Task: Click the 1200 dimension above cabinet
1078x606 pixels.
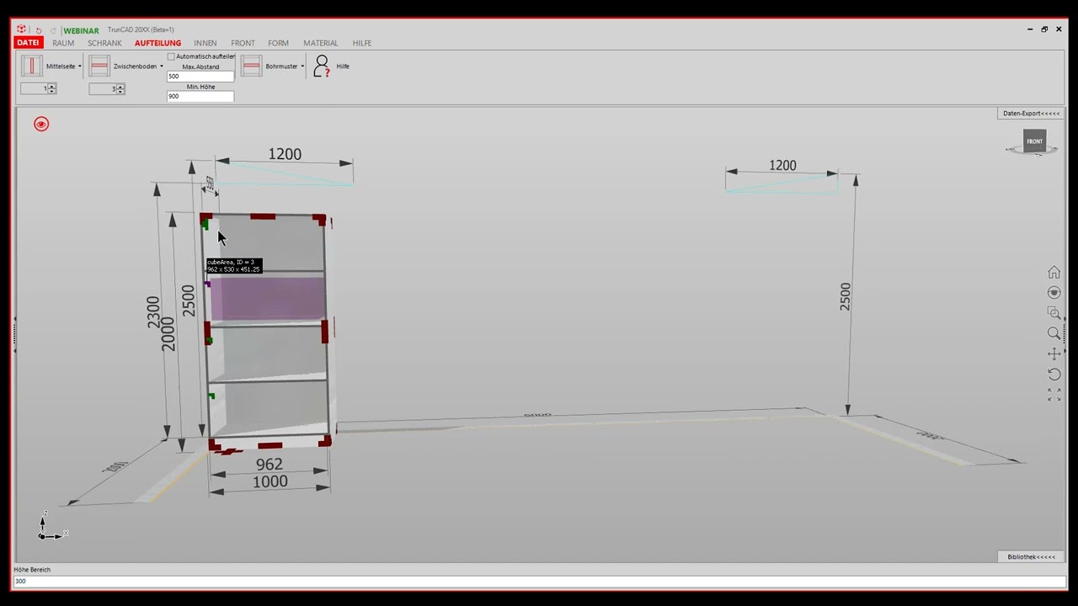Action: 285,154
